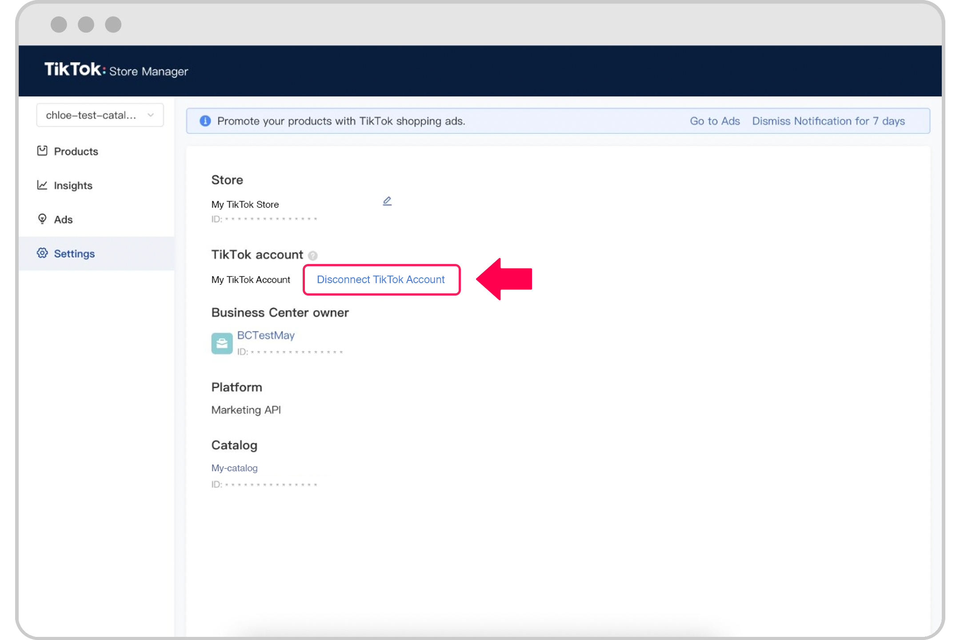The image size is (960, 640).
Task: Open the chloe-test-catal store dropdown
Action: pos(91,115)
